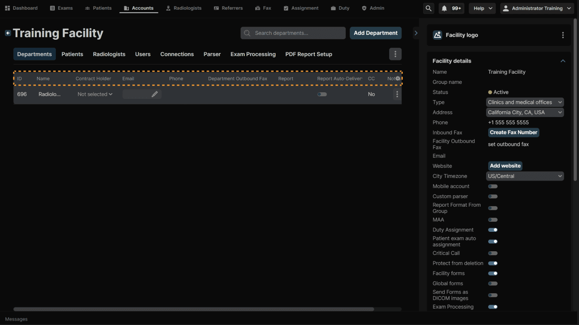
Task: Open the top Patients menu item
Action: [x=98, y=8]
